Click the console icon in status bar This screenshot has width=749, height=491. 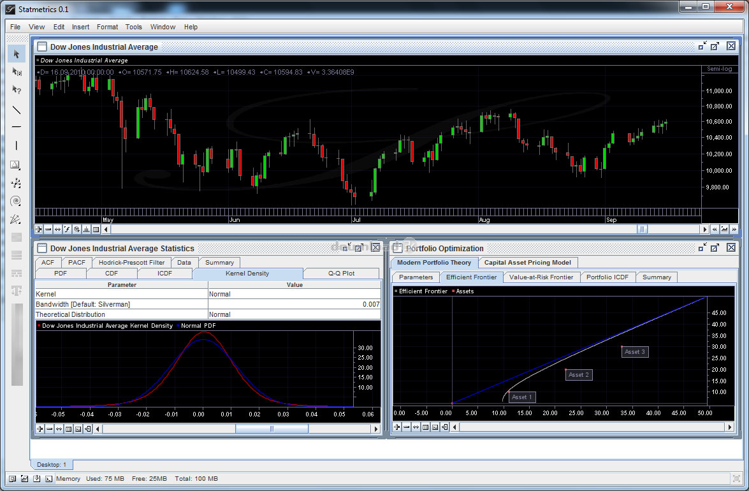(x=48, y=479)
